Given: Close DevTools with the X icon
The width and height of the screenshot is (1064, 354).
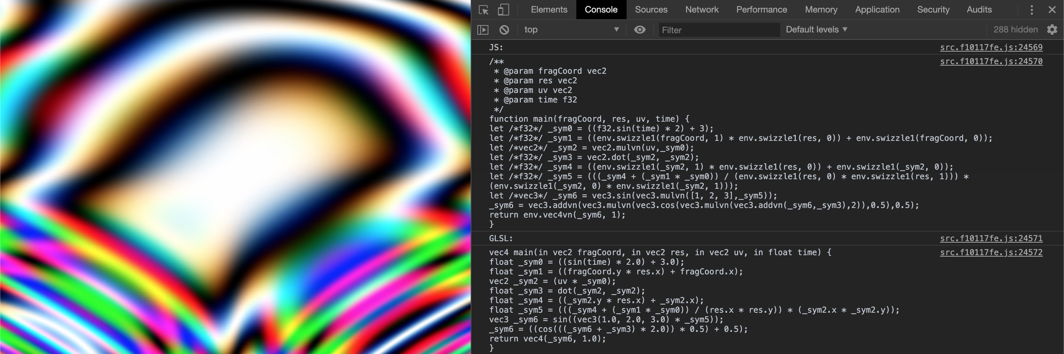Looking at the screenshot, I should click(1051, 10).
